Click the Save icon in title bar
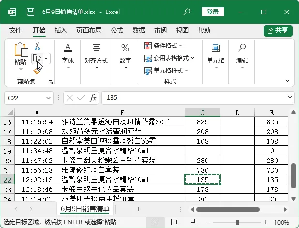The height and width of the screenshot is (228, 299). coord(30,12)
